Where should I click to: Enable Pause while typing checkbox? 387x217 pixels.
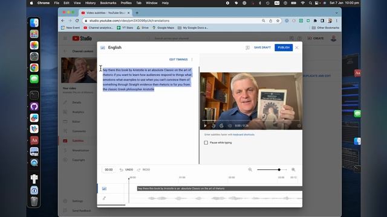point(206,143)
